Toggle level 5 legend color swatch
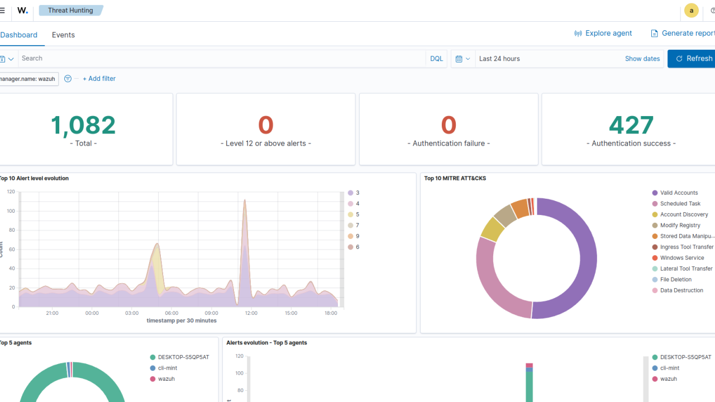715x402 pixels. (x=351, y=214)
